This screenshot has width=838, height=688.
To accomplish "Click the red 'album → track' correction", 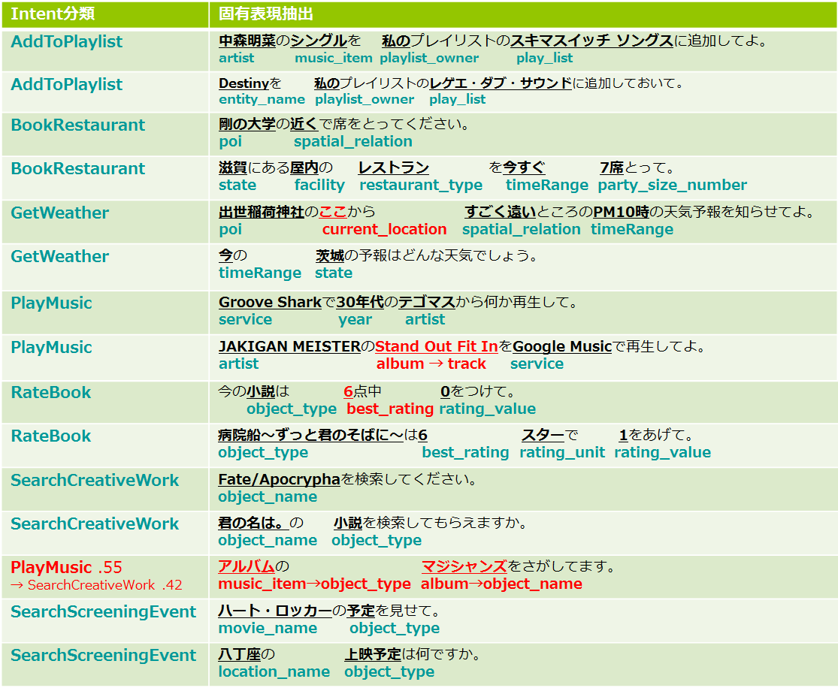I will (431, 364).
